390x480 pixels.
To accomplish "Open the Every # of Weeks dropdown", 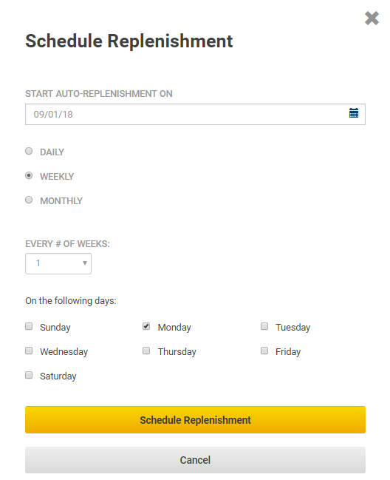I will tap(58, 263).
